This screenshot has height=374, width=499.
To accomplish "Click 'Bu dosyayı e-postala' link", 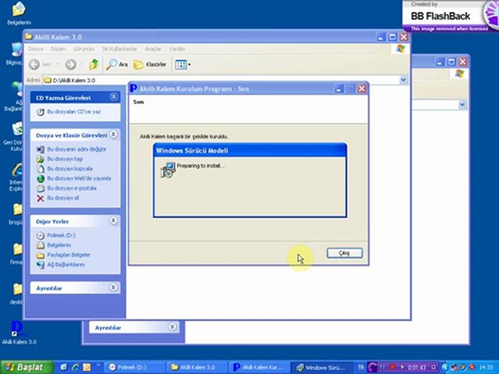I will 72,188.
